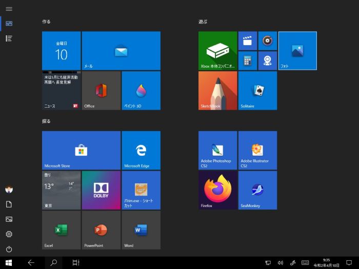The height and width of the screenshot is (269, 359).
Task: Open the calendar date tile showing 10
Action: [x=61, y=51]
